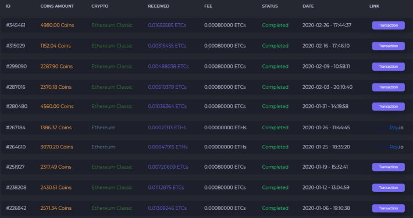This screenshot has width=413, height=218.
Task: Open Transaction link for withdrawal #280480
Action: click(x=388, y=106)
